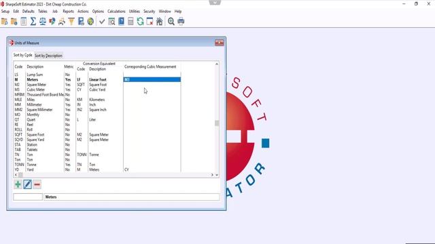The image size is (435, 244).
Task: Add a new unit with green plus
Action: coord(18,184)
